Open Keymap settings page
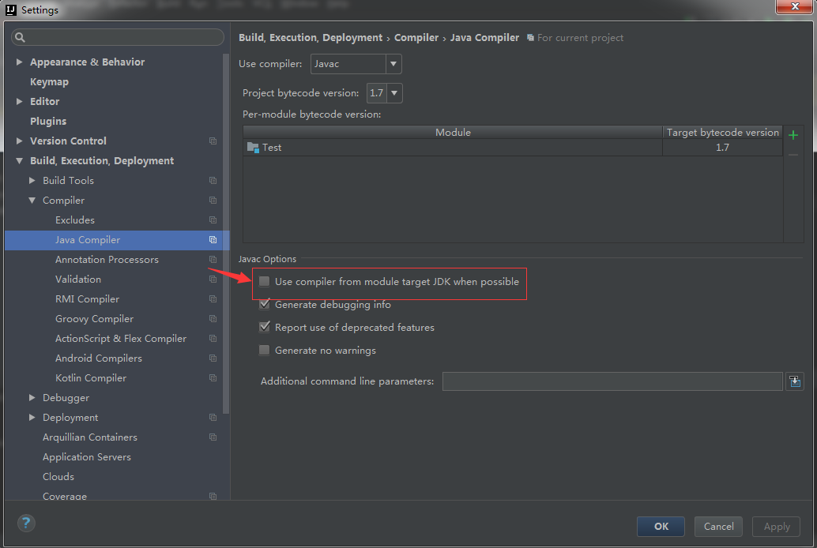Image resolution: width=817 pixels, height=548 pixels. 49,82
